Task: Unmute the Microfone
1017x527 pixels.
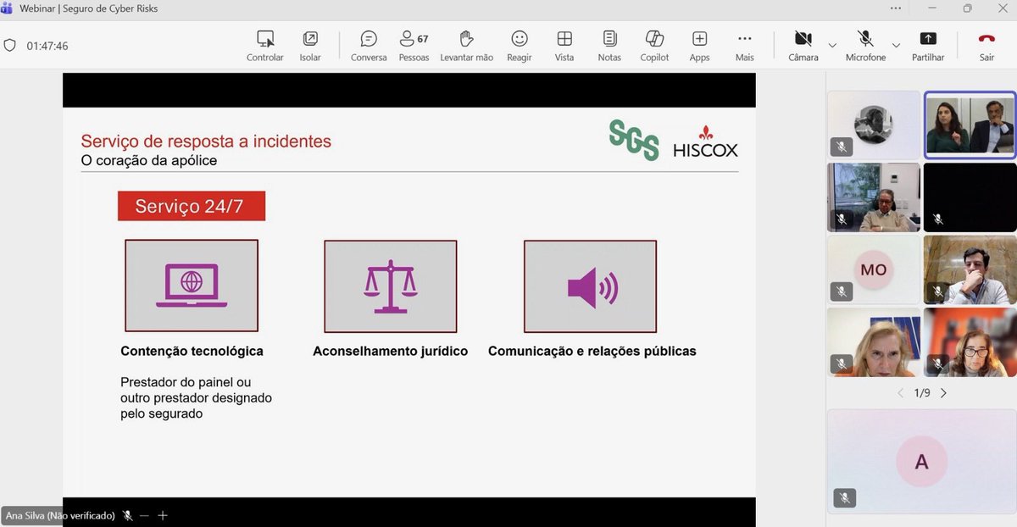Action: click(865, 46)
